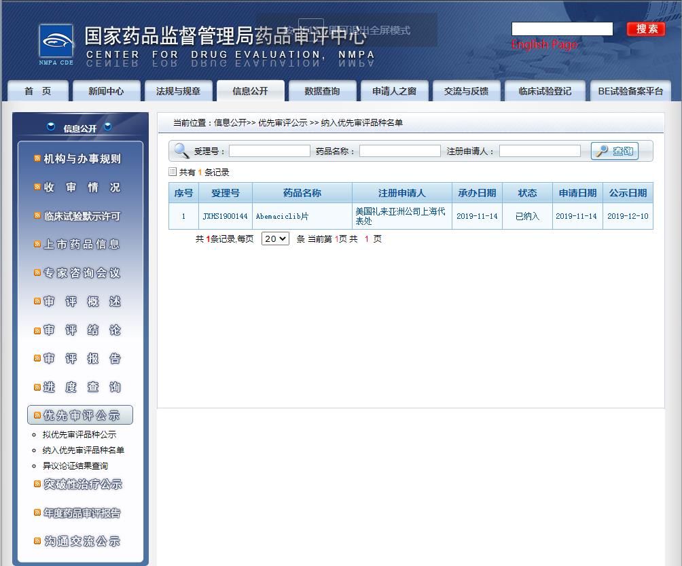Image resolution: width=682 pixels, height=566 pixels.
Task: Open 收审情况 in sidebar
Action: 82,187
